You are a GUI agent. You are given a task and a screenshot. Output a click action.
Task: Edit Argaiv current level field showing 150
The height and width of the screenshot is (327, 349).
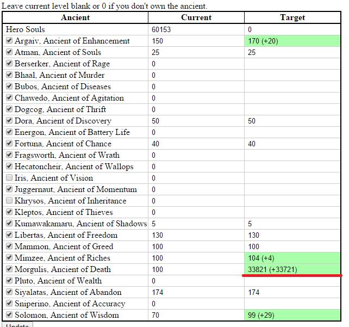pos(196,41)
